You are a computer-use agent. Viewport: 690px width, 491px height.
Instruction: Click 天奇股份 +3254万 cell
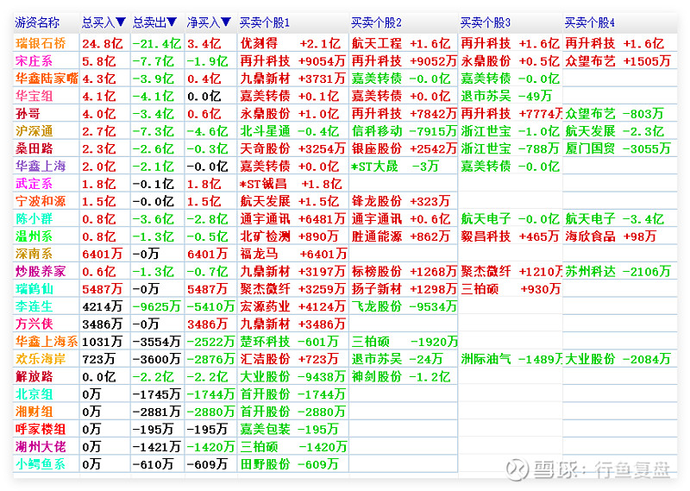(x=293, y=148)
